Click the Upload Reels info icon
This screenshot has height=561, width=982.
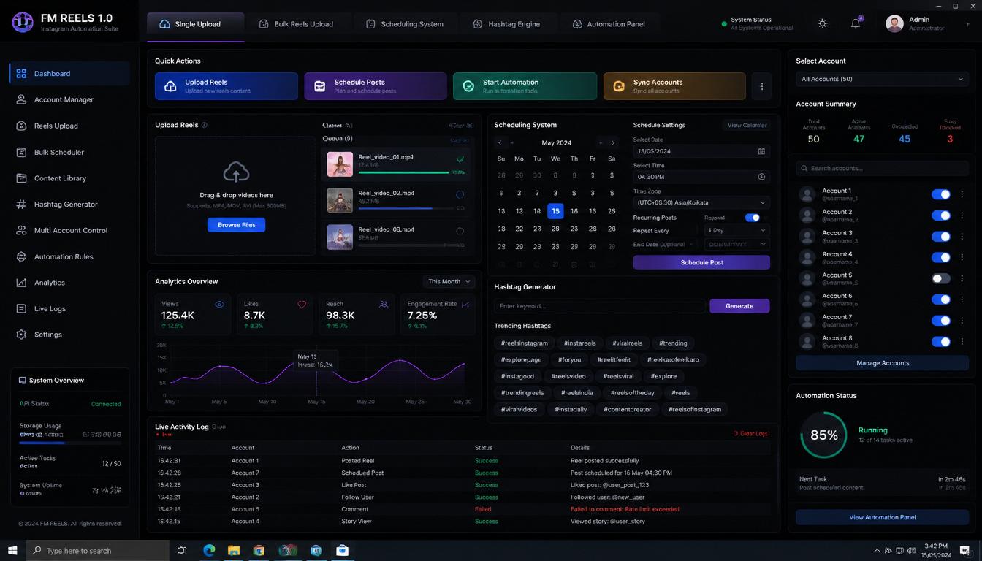(204, 125)
